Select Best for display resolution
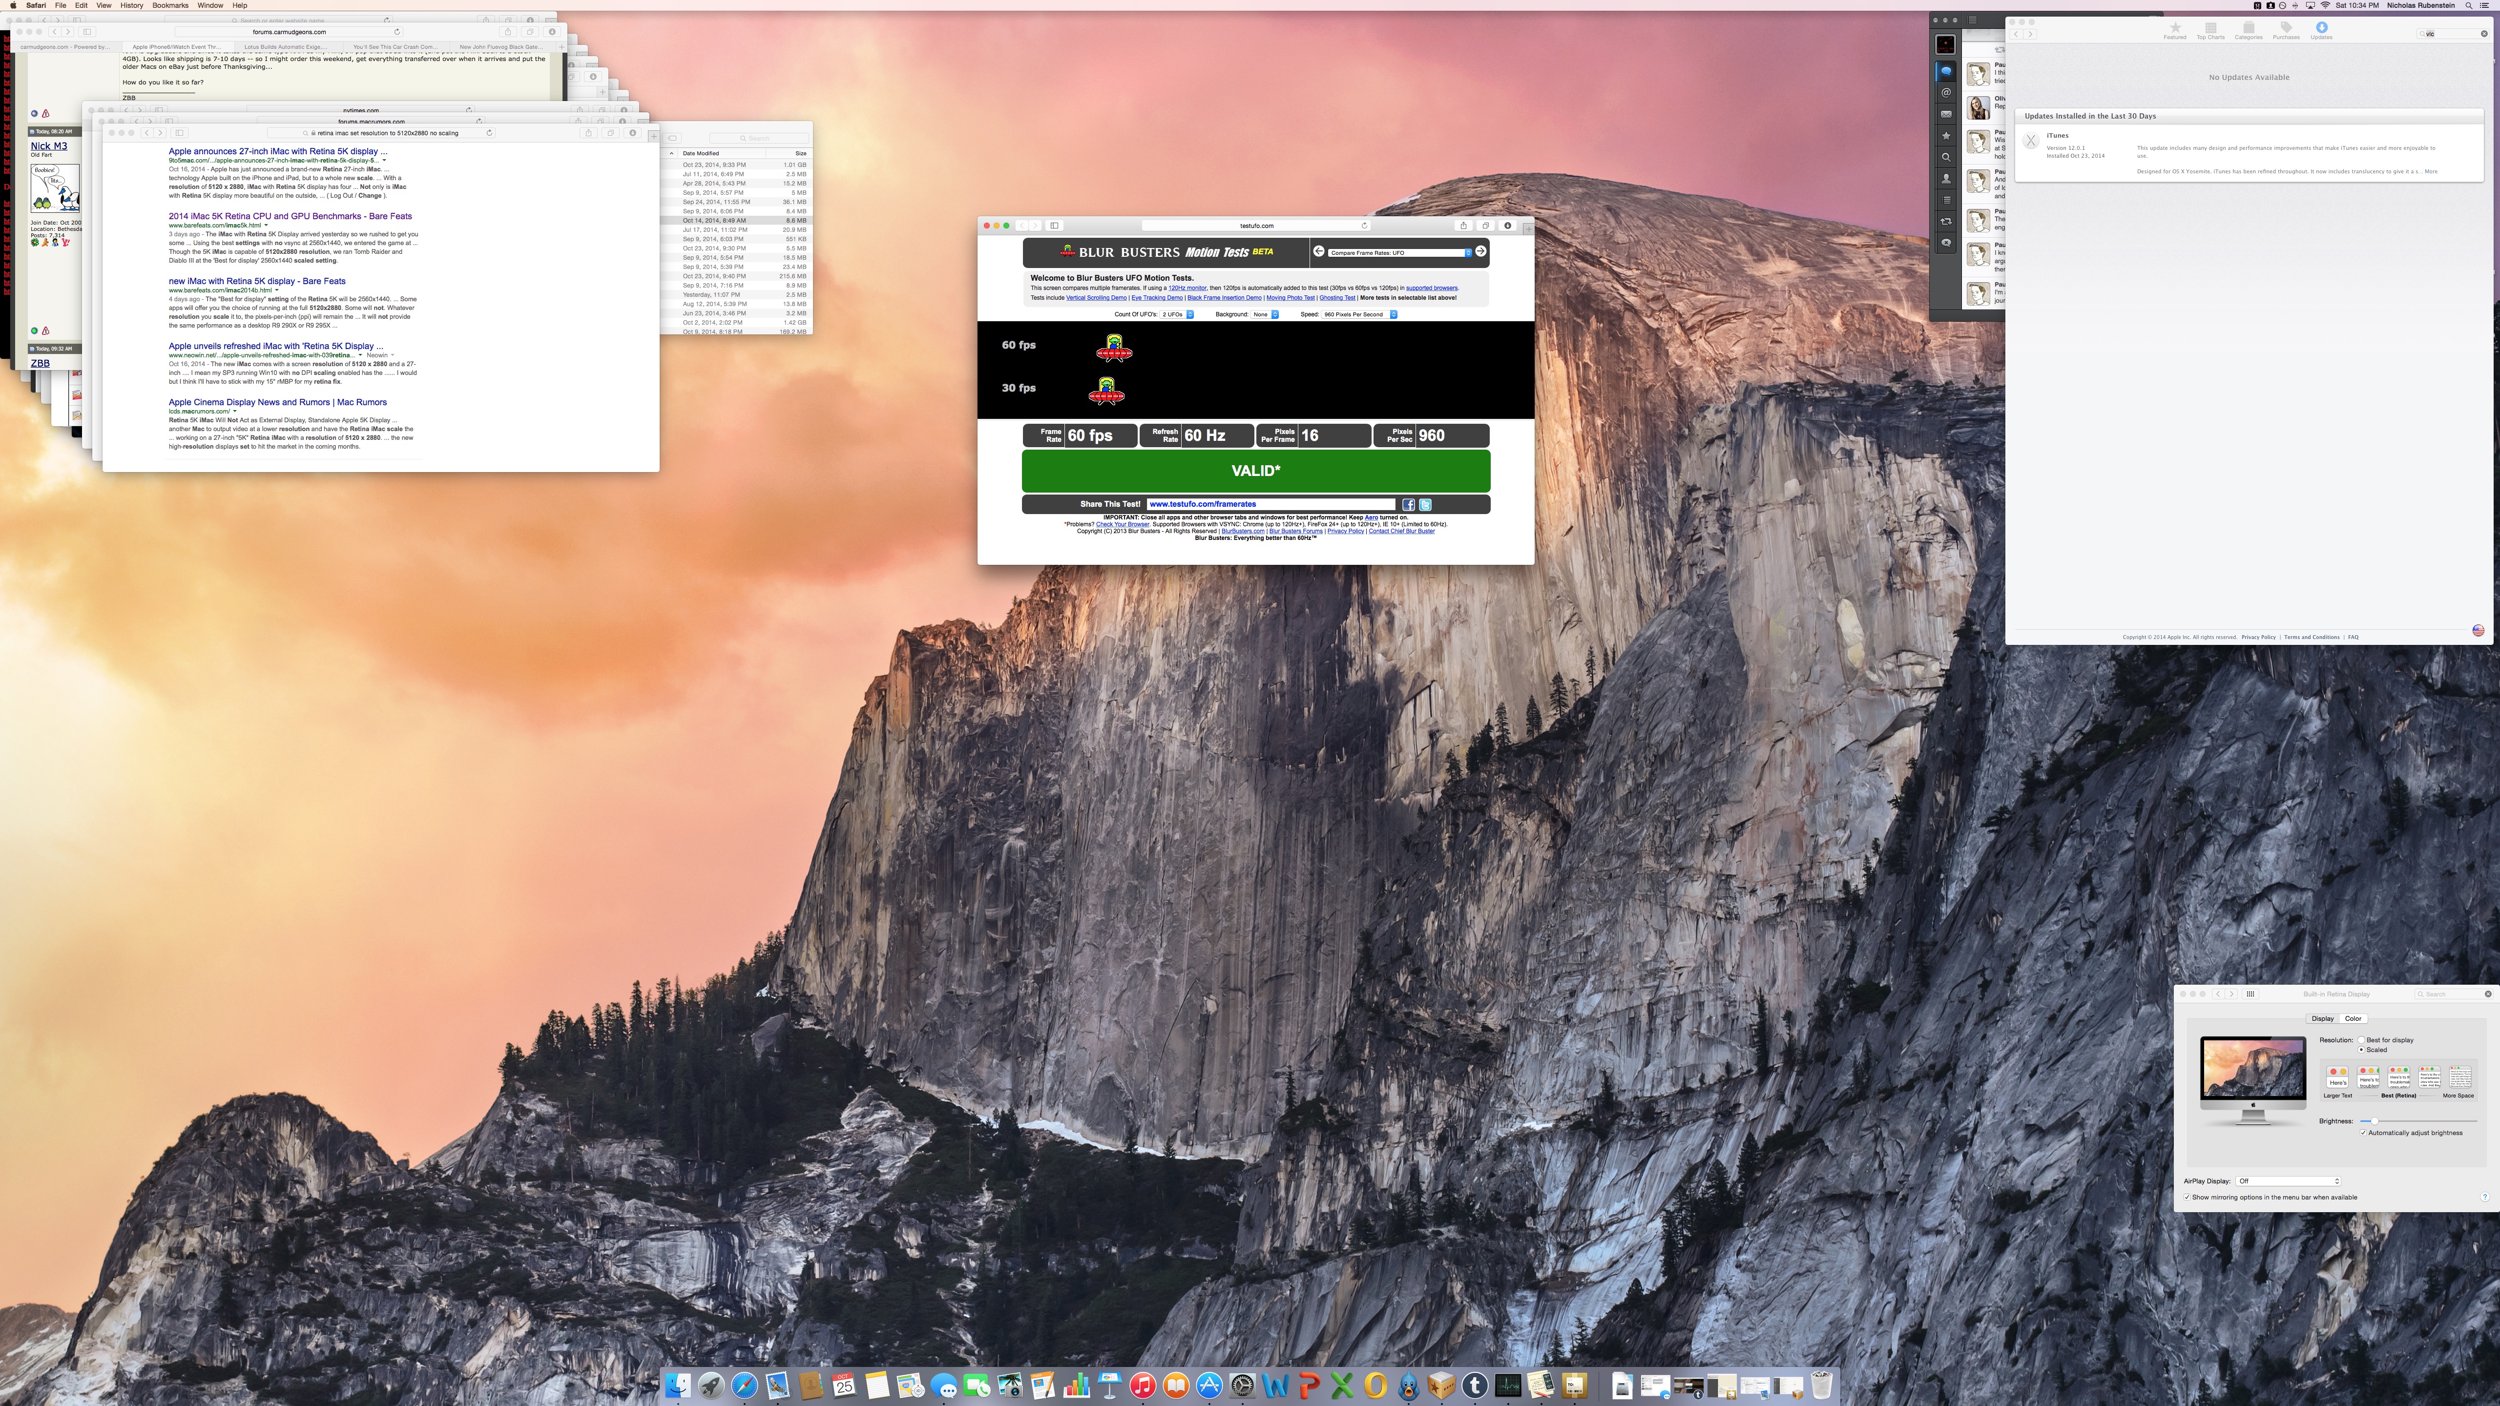This screenshot has width=2500, height=1406. (2361, 1040)
